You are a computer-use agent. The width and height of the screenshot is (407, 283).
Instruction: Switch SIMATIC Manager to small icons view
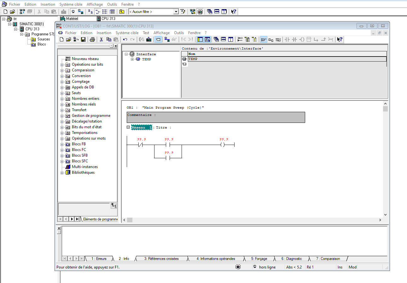[97, 12]
